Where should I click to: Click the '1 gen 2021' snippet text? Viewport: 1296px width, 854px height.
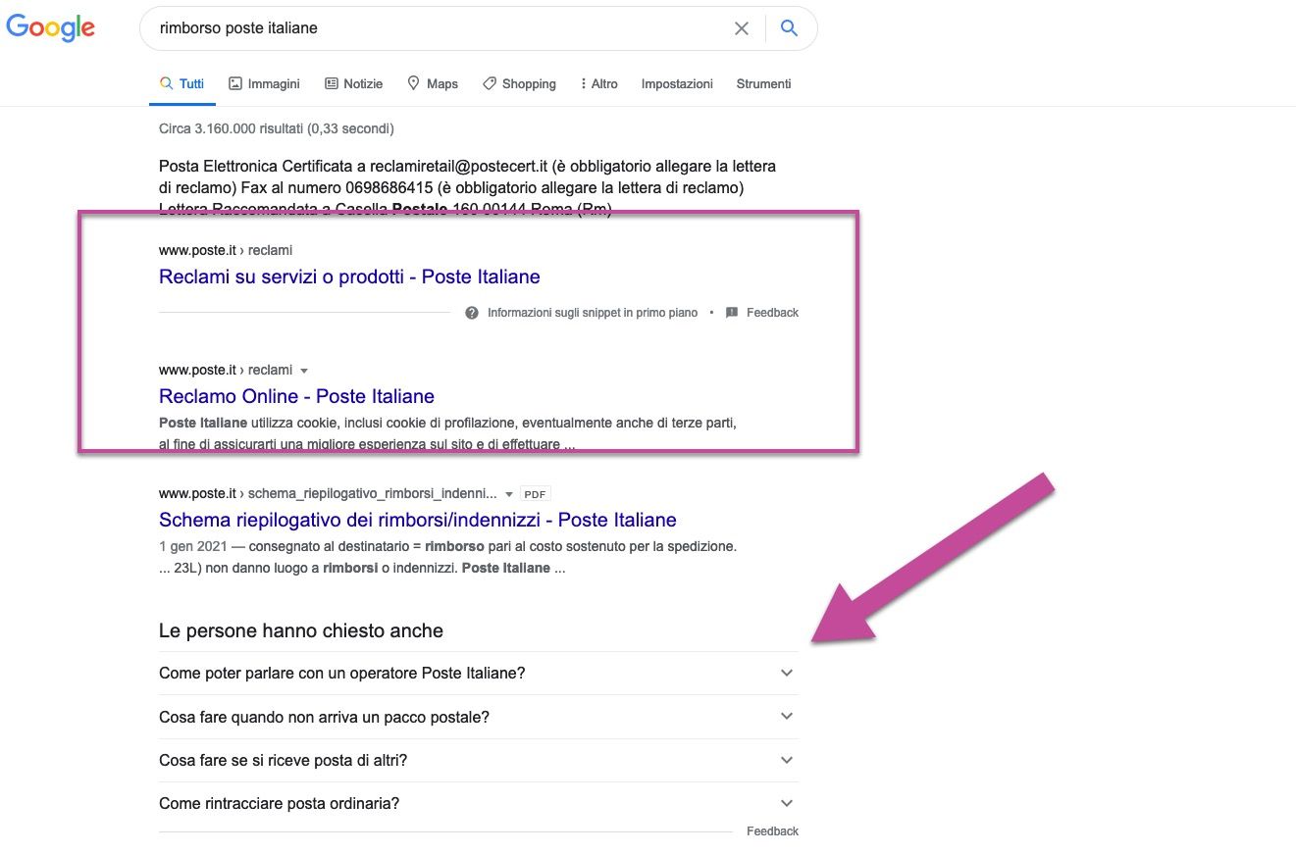(193, 546)
